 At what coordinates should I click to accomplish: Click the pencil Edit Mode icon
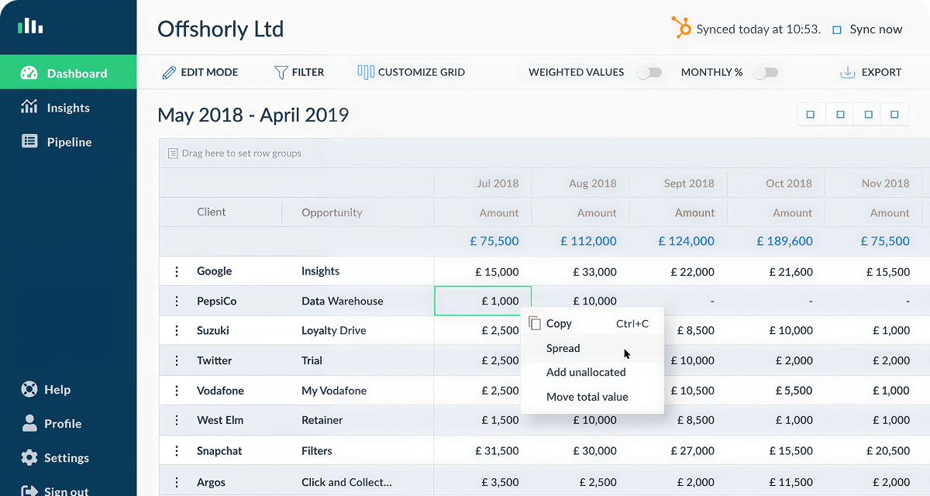169,72
